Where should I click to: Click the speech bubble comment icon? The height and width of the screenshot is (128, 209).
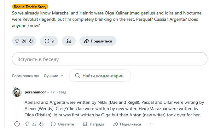pos(47,41)
